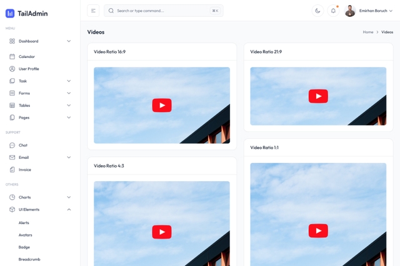Click the Charts pie icon
The height and width of the screenshot is (266, 400).
(x=12, y=197)
